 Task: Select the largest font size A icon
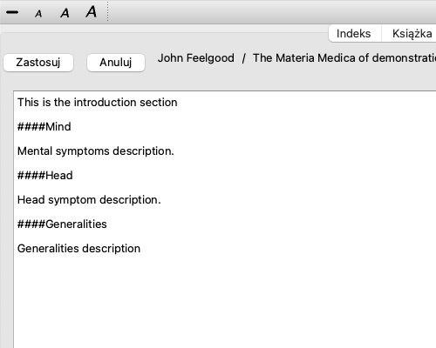92,11
